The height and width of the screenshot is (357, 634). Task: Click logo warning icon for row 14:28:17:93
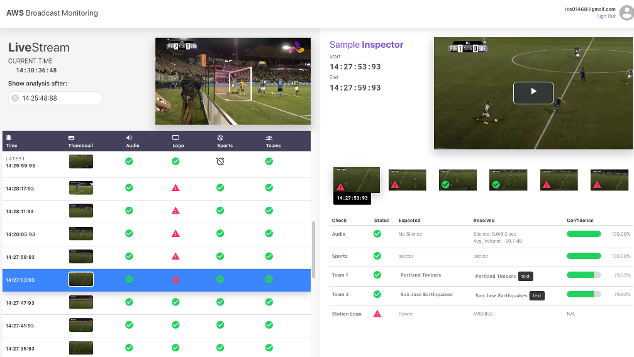(x=175, y=188)
